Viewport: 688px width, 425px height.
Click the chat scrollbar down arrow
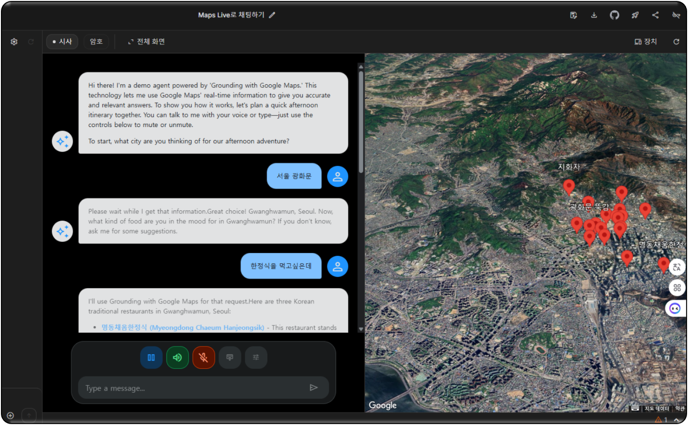(361, 329)
